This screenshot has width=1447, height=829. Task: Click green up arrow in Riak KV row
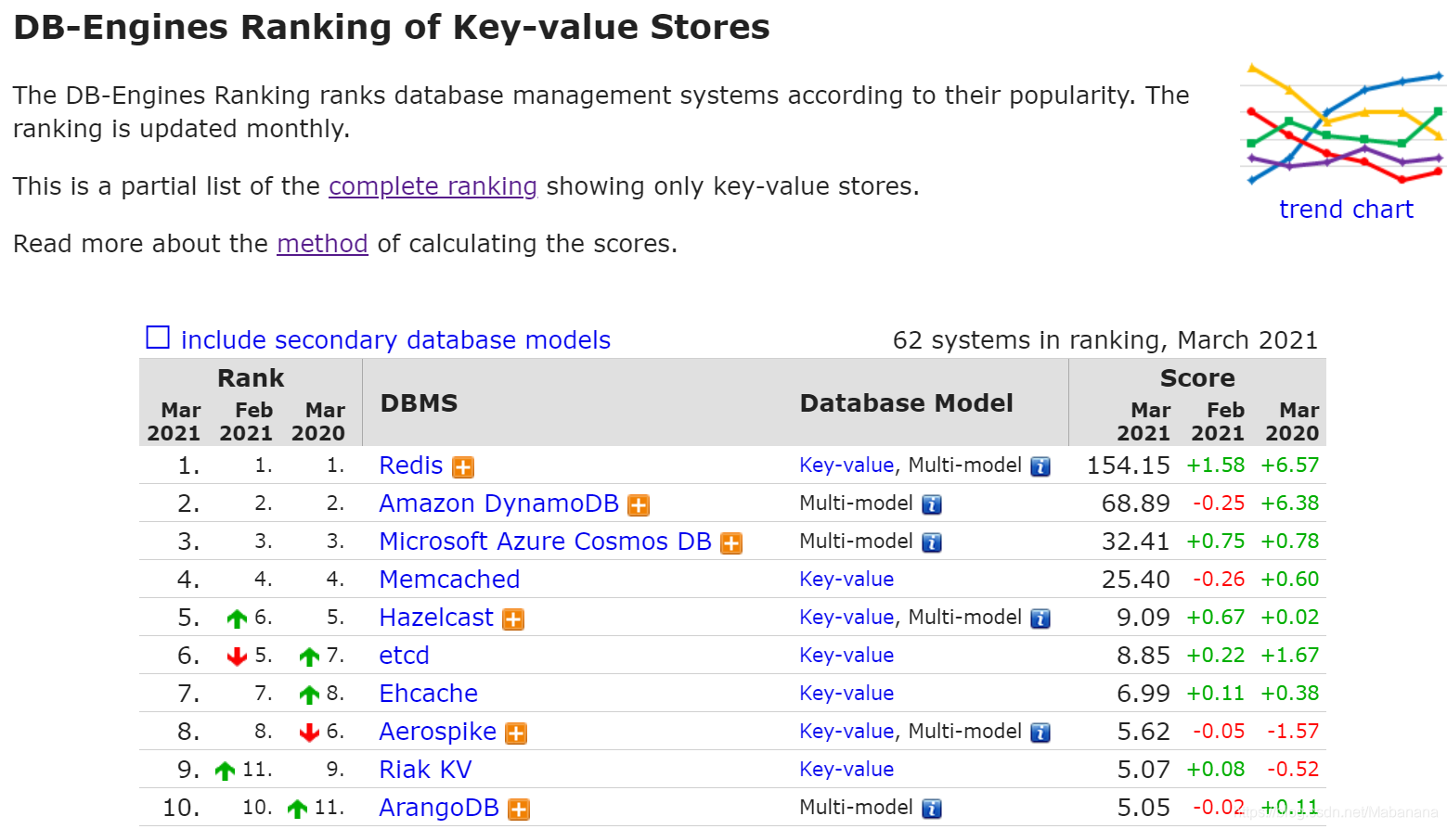point(225,771)
